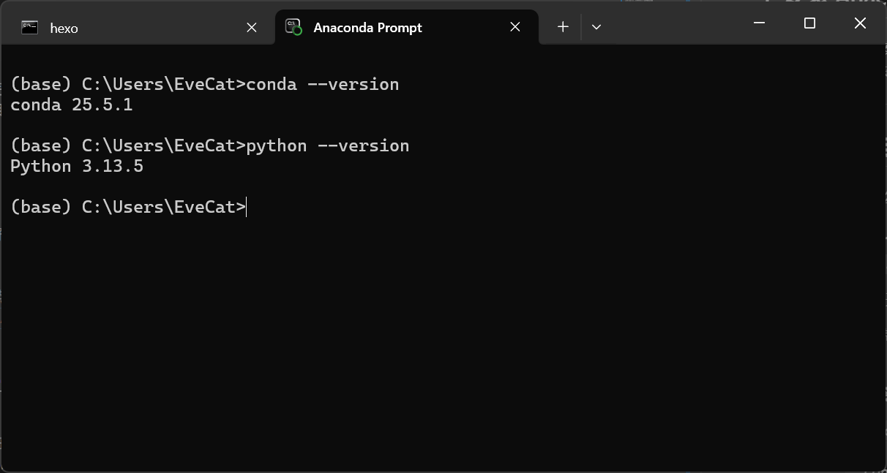Click the "conda --version" command text
The width and height of the screenshot is (887, 473).
click(x=323, y=84)
